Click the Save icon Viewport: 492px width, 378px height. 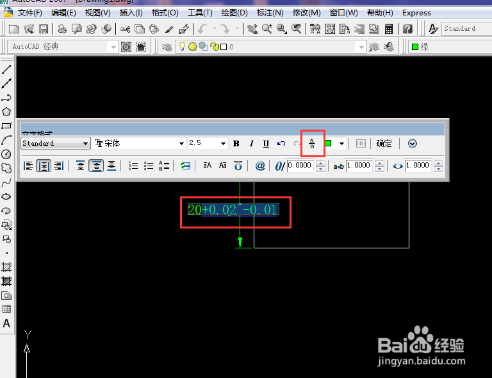pyautogui.click(x=44, y=30)
